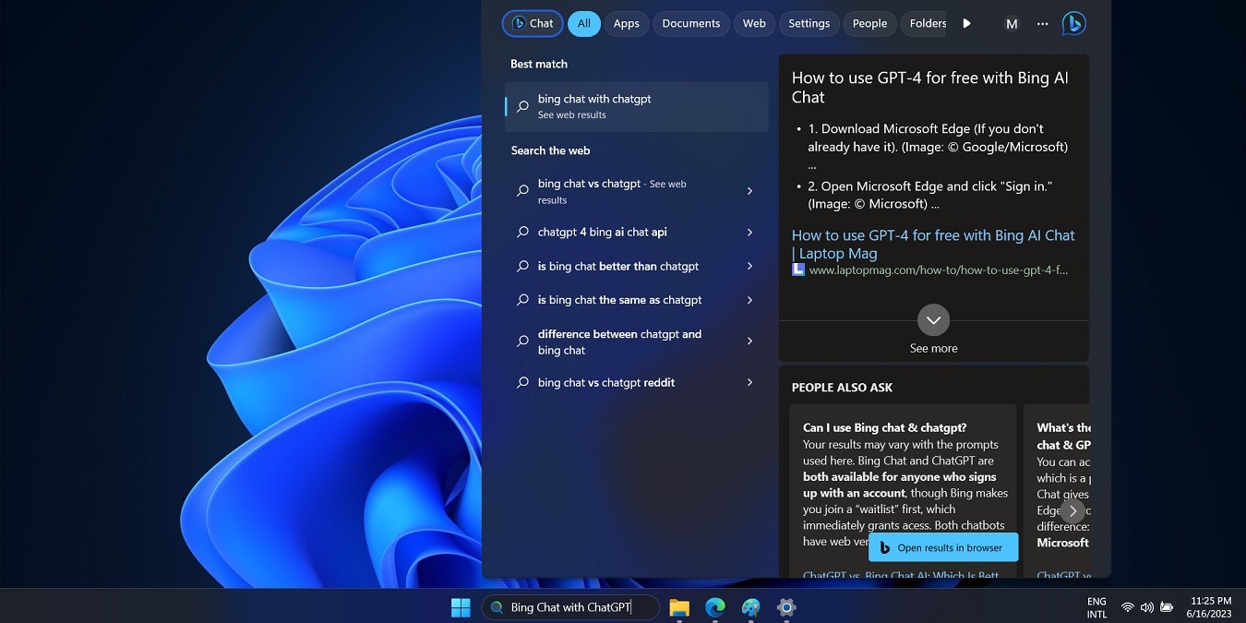The image size is (1246, 623).
Task: Open Paint from the taskbar
Action: coord(749,606)
